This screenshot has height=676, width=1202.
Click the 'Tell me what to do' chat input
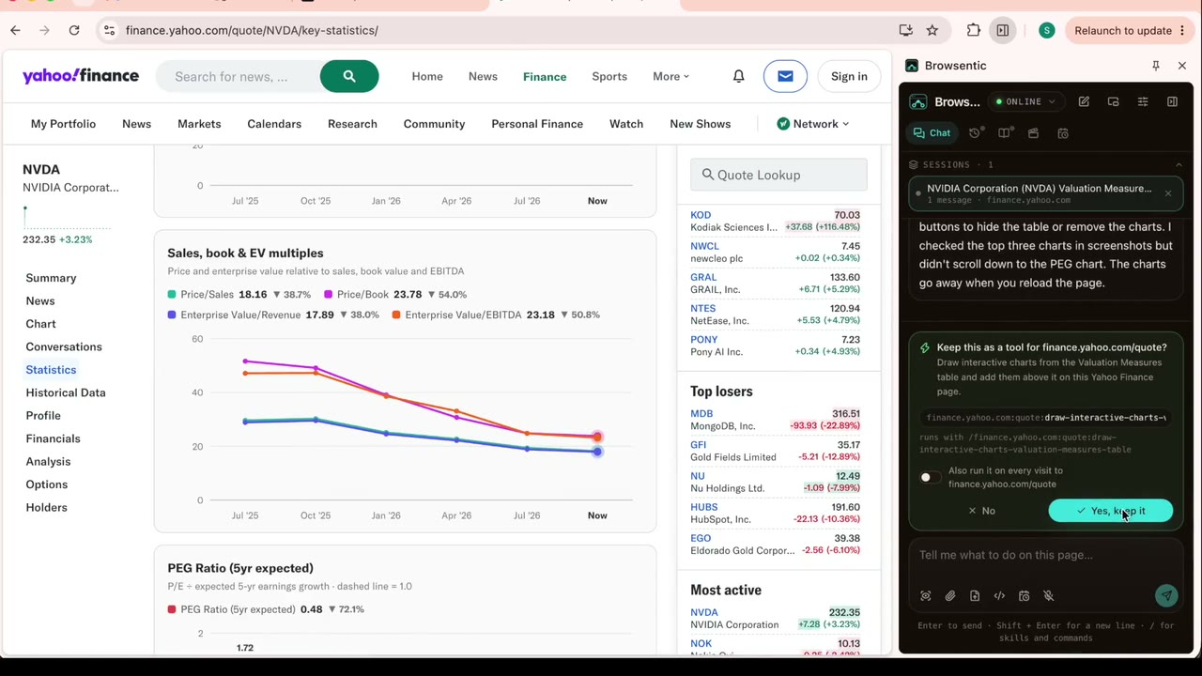pyautogui.click(x=1044, y=555)
